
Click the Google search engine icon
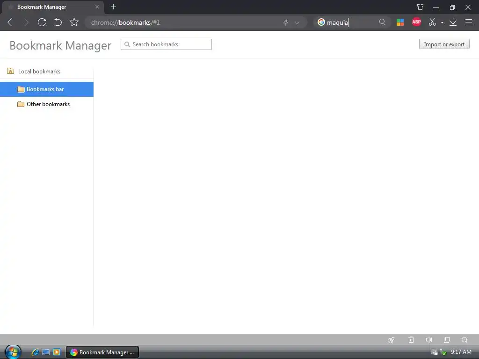tap(321, 22)
